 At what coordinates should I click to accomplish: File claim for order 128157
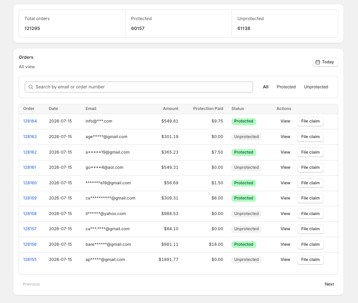click(310, 229)
